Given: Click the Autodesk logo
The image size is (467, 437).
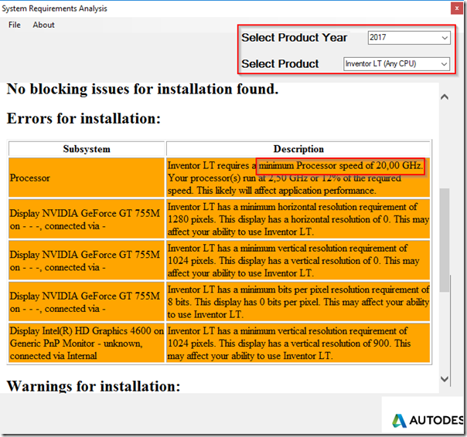Looking at the screenshot, I should click(x=428, y=420).
